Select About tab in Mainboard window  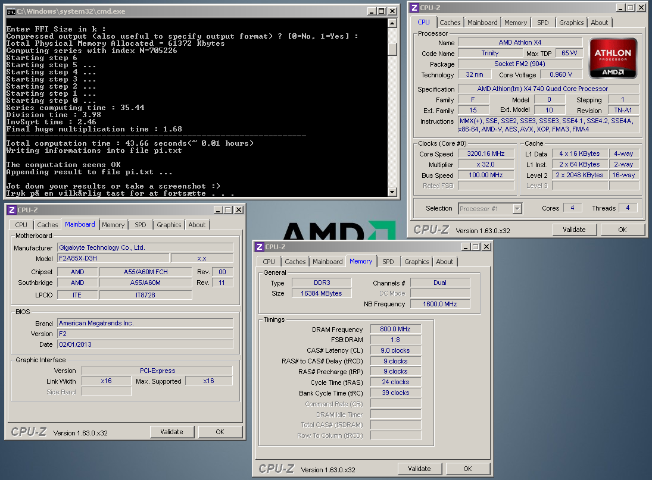196,225
